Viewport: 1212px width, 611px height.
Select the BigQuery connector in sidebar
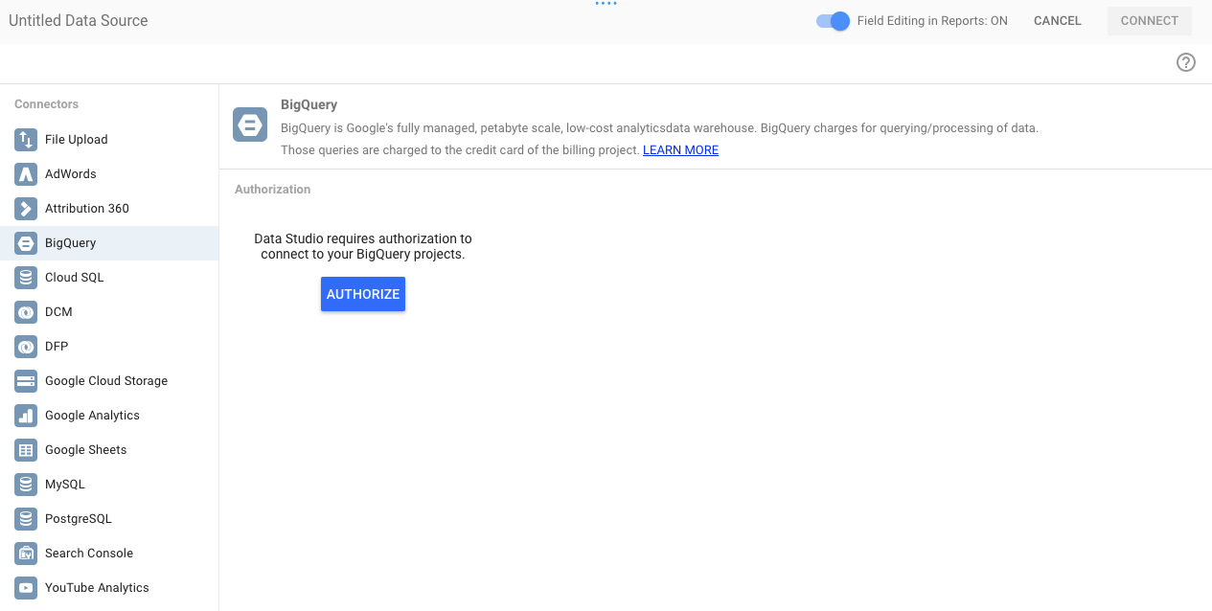coord(71,243)
